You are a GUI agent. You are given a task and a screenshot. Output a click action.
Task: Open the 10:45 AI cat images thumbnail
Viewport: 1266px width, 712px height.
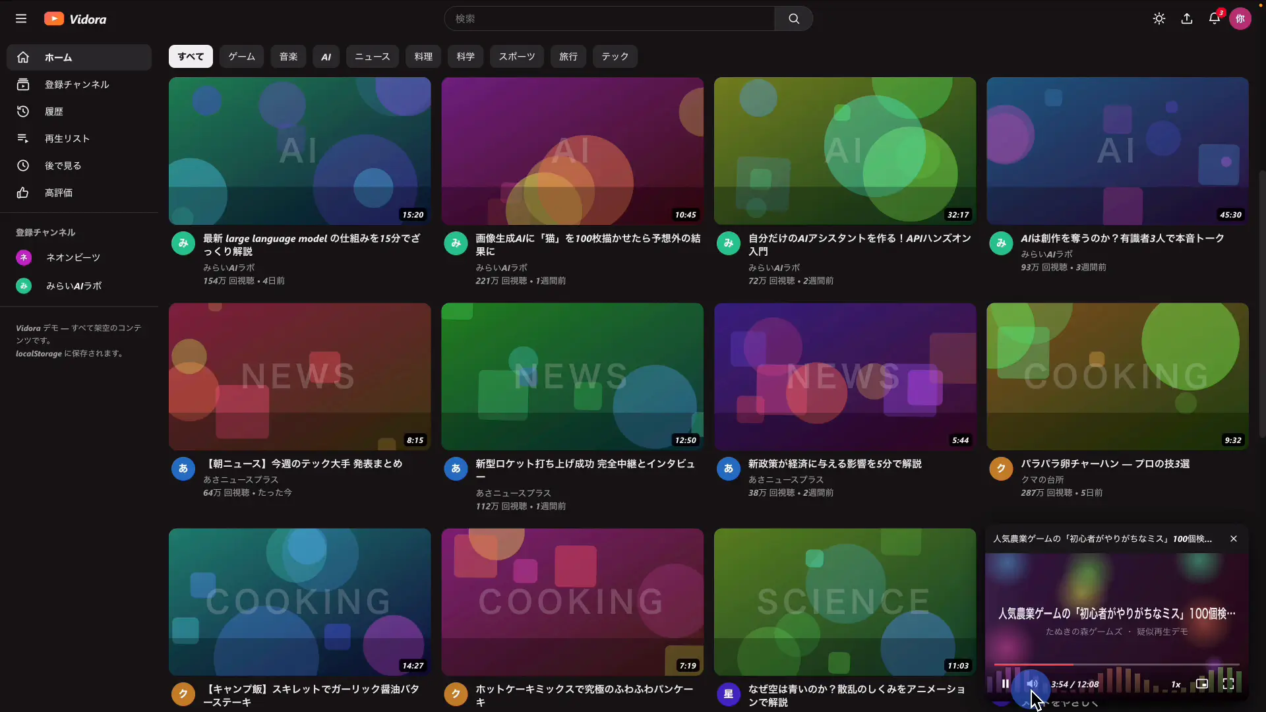pos(572,151)
